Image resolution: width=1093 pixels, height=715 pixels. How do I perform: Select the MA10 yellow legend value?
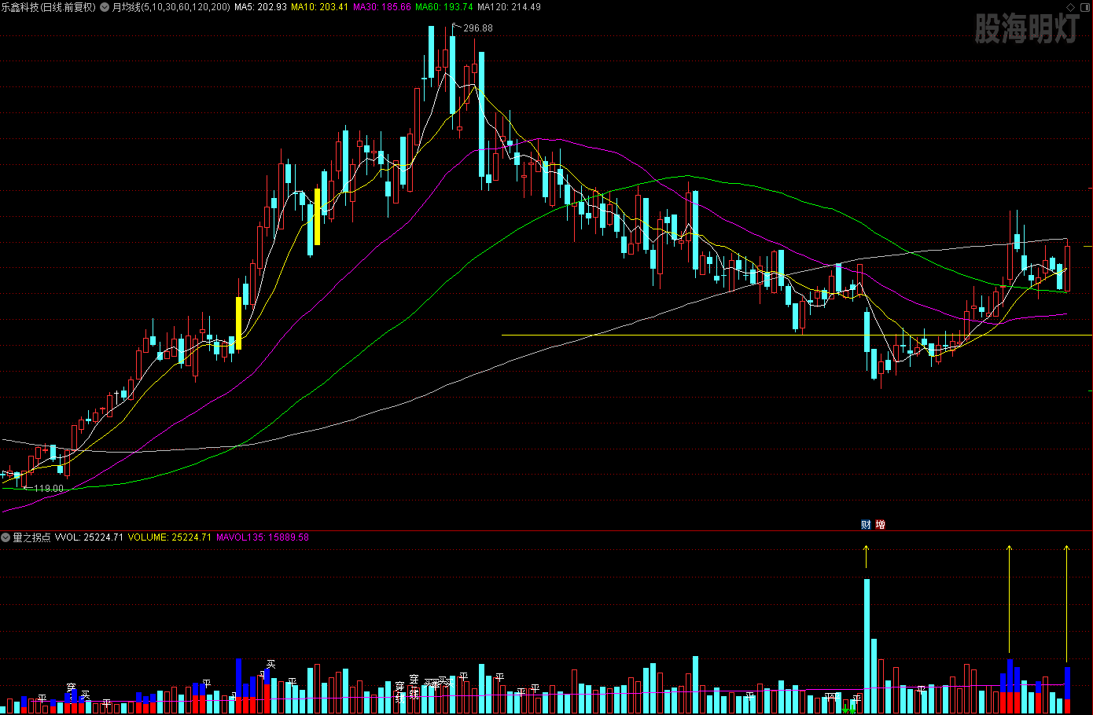click(x=319, y=7)
